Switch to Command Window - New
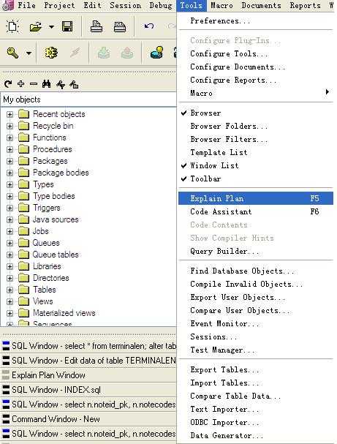Screen dimensions: 337x444 click(x=88, y=419)
